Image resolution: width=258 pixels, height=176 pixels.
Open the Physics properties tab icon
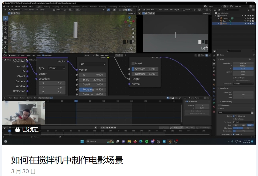pyautogui.click(x=214, y=96)
